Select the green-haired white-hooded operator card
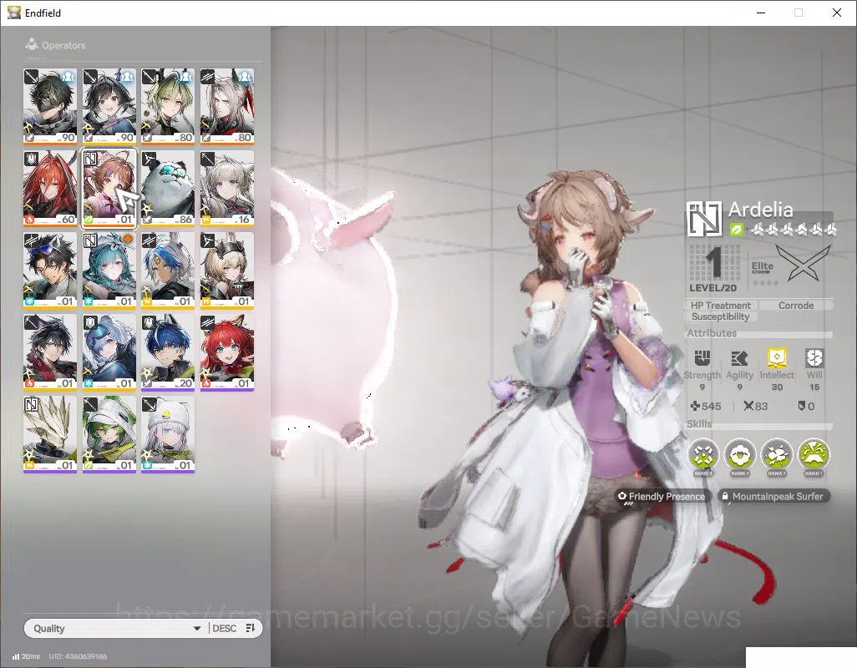857x668 pixels. coord(109,435)
